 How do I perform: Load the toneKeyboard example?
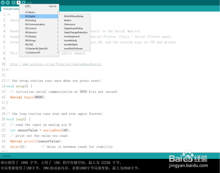(x=74, y=37)
